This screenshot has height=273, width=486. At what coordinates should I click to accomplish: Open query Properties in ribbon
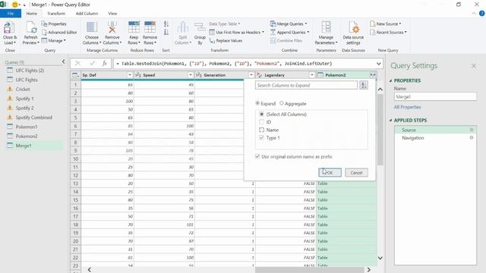point(54,24)
